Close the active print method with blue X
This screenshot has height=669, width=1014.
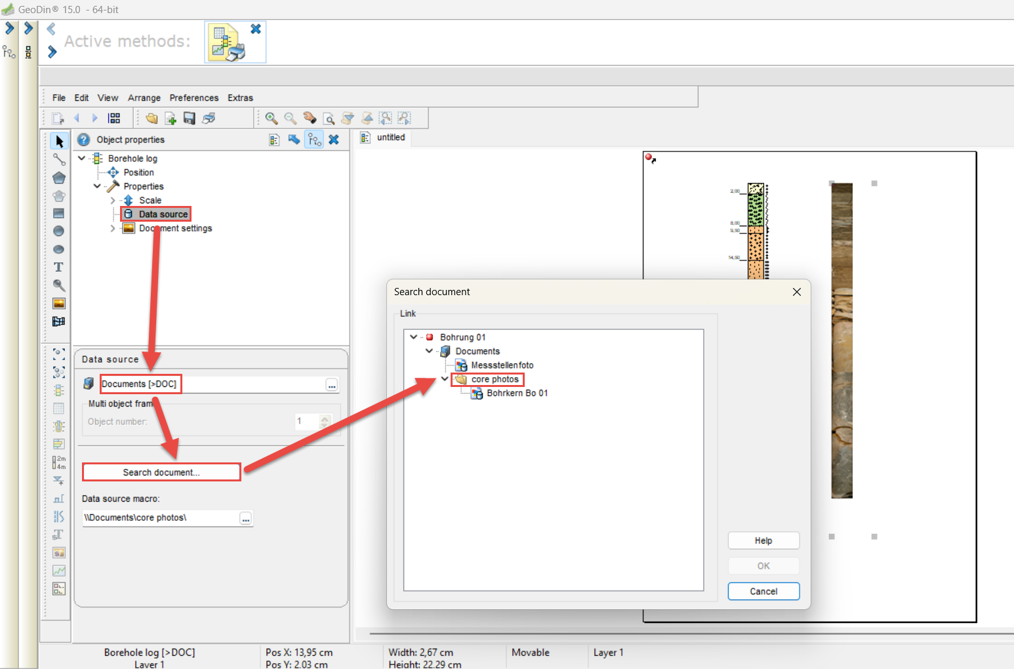tap(256, 29)
